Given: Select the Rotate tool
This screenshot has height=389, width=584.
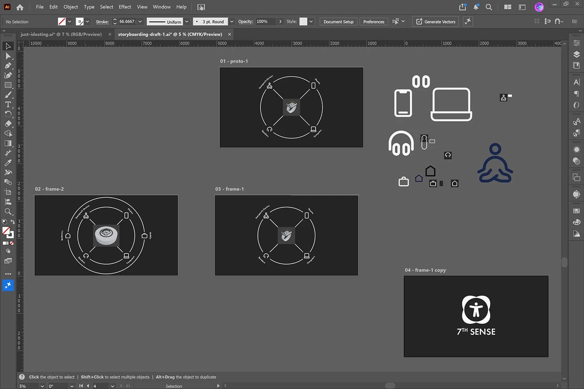Looking at the screenshot, I should (x=8, y=114).
